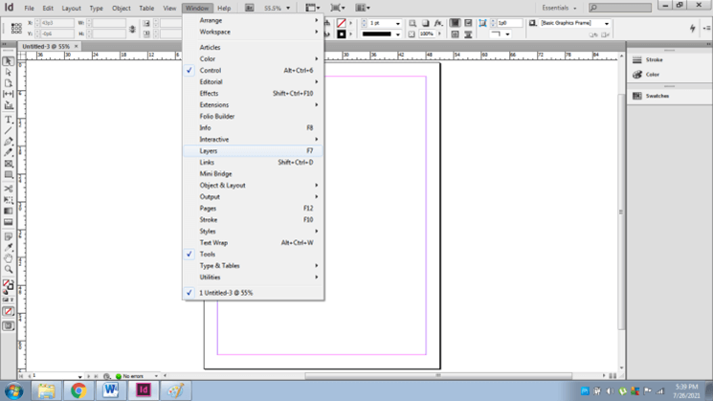Select the Rectangle tool

point(9,174)
